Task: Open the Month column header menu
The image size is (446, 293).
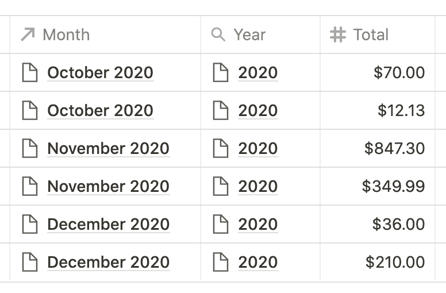Action: click(105, 34)
